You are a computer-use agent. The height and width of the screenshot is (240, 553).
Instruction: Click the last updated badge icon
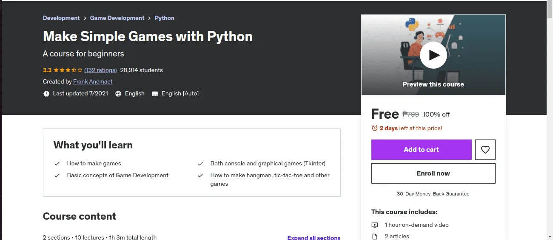pos(46,93)
